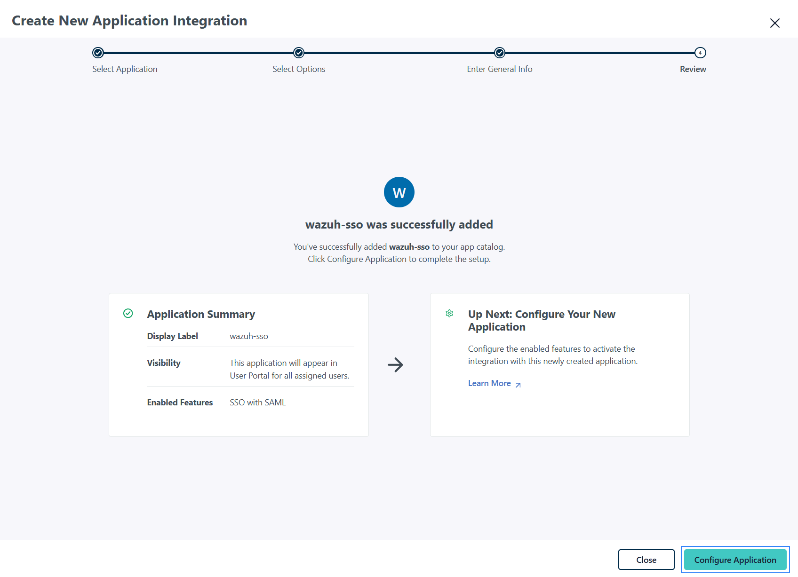Click the Click Configure Application to complete line
This screenshot has height=577, width=798.
(399, 259)
